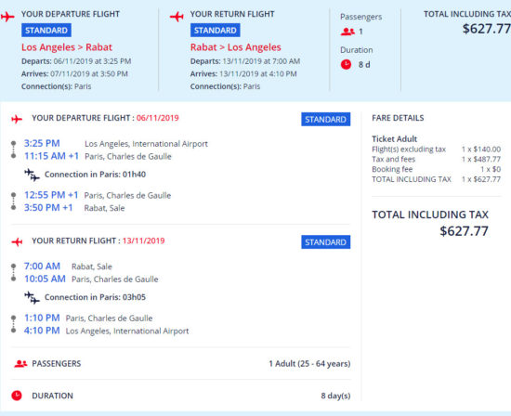Click the passengers people icon in summary
This screenshot has height=416, width=511.
pyautogui.click(x=347, y=32)
